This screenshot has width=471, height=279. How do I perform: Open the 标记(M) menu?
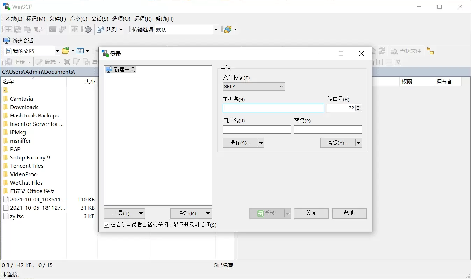(36, 19)
